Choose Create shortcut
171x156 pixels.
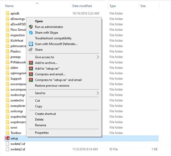45,114
